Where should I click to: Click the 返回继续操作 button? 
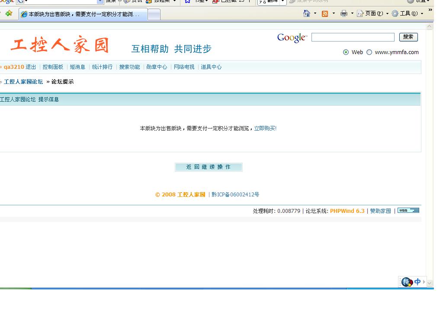[x=209, y=167]
